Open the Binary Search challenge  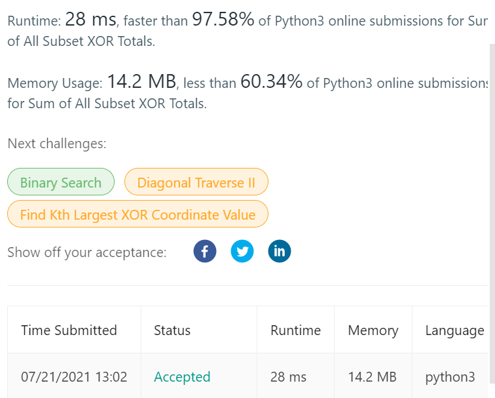pyautogui.click(x=61, y=182)
